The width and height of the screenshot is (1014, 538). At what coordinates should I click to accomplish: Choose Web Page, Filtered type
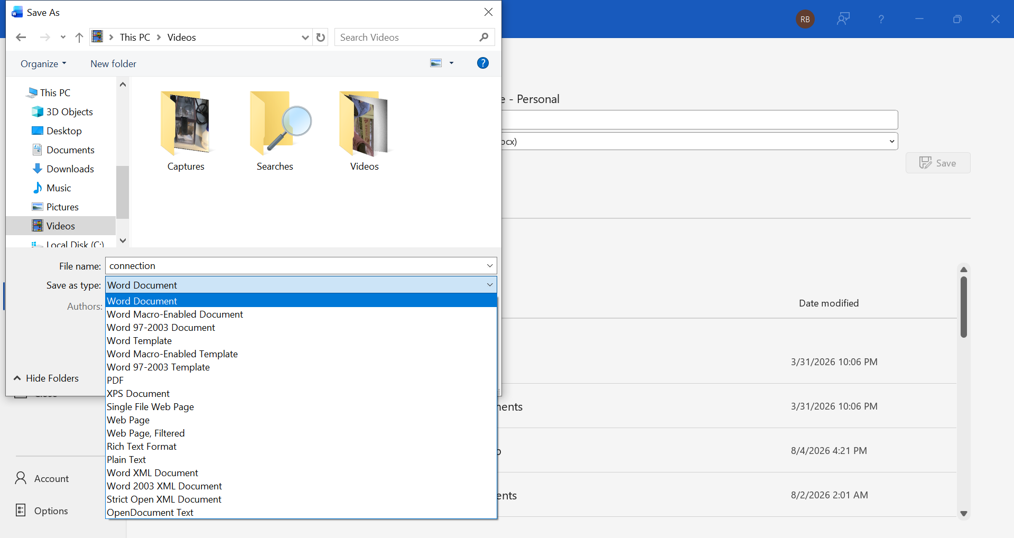click(x=301, y=433)
